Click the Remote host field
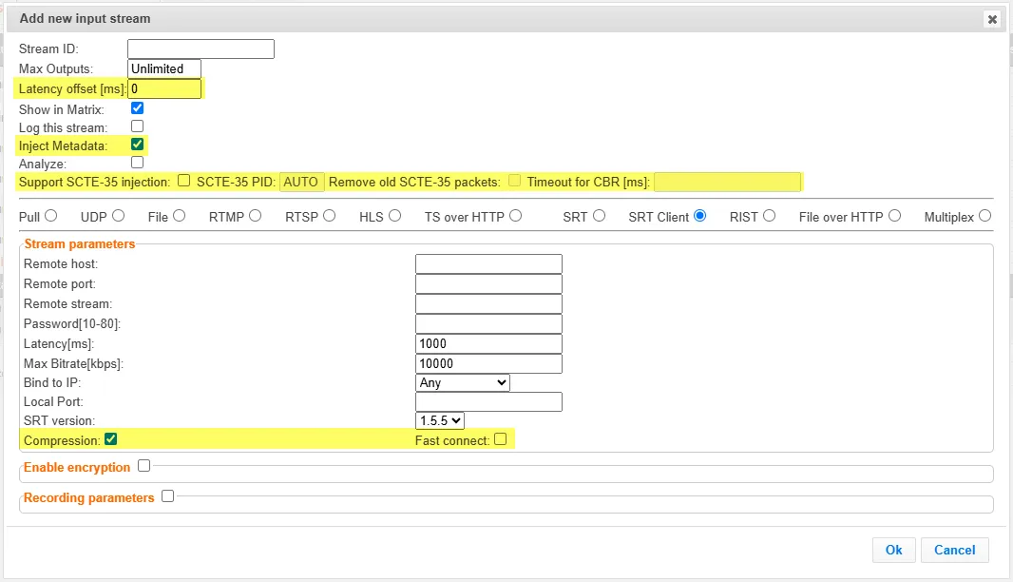The width and height of the screenshot is (1013, 582). (x=489, y=263)
